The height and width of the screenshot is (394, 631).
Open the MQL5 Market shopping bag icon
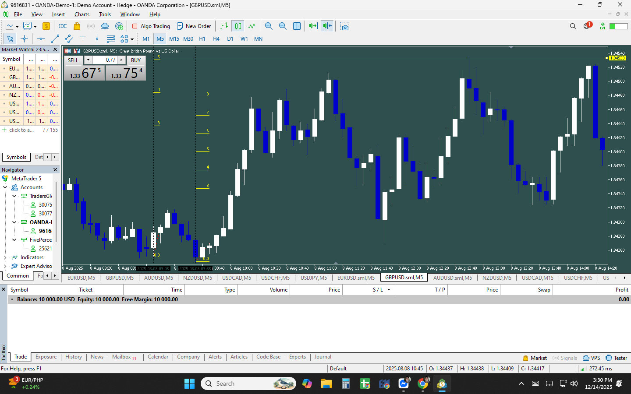point(77,26)
